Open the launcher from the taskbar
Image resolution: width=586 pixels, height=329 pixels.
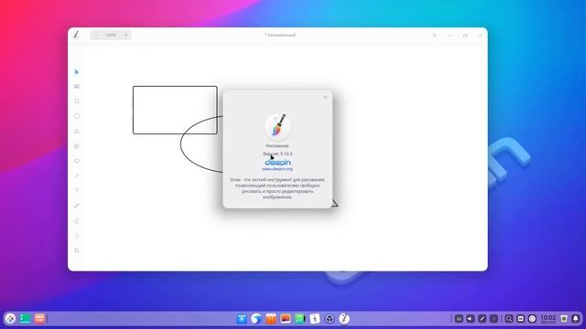(x=10, y=319)
